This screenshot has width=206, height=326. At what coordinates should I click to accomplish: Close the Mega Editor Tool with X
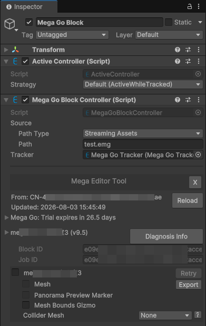[195, 183]
